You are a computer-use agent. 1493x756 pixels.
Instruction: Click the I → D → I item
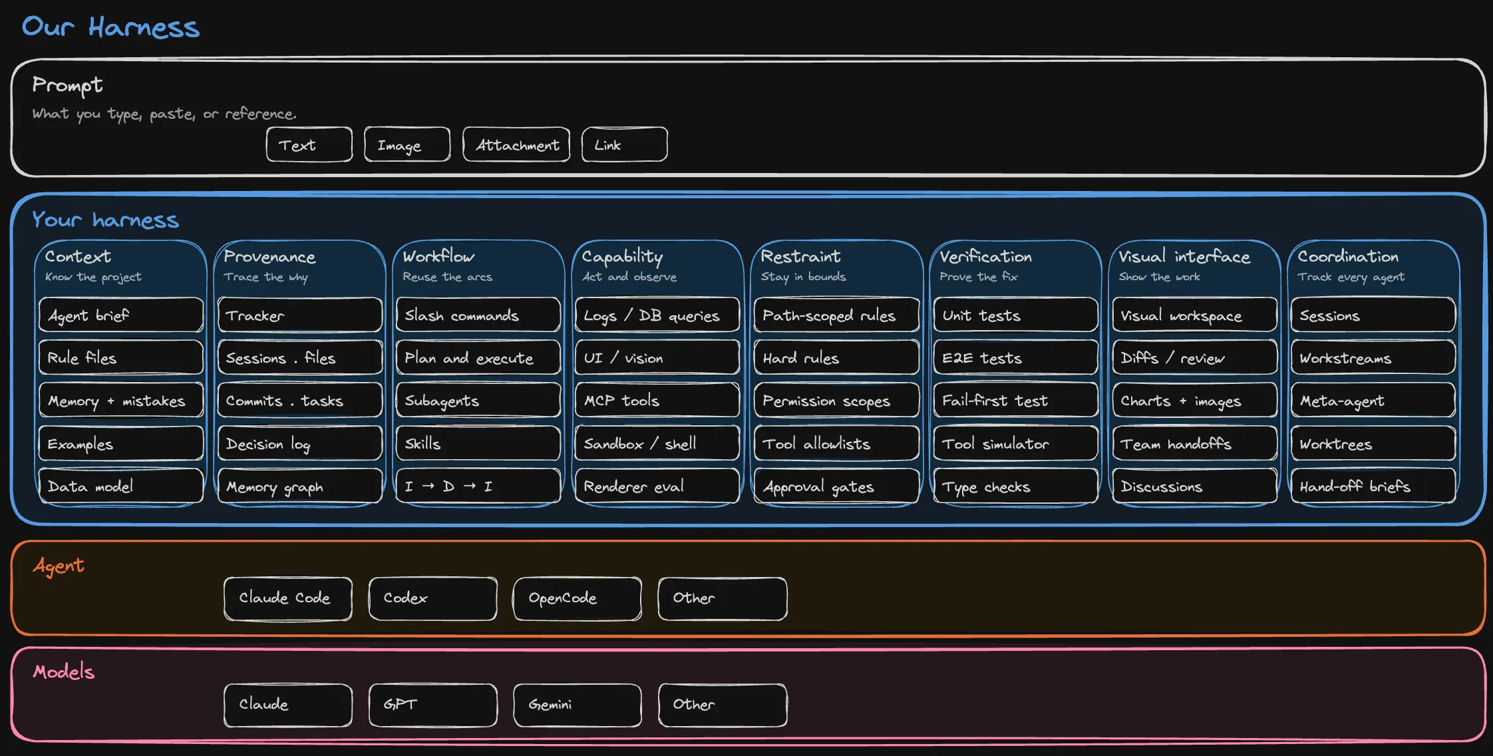tap(478, 486)
